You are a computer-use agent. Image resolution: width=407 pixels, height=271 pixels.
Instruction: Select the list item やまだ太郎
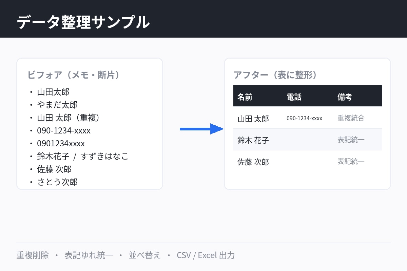pyautogui.click(x=57, y=105)
